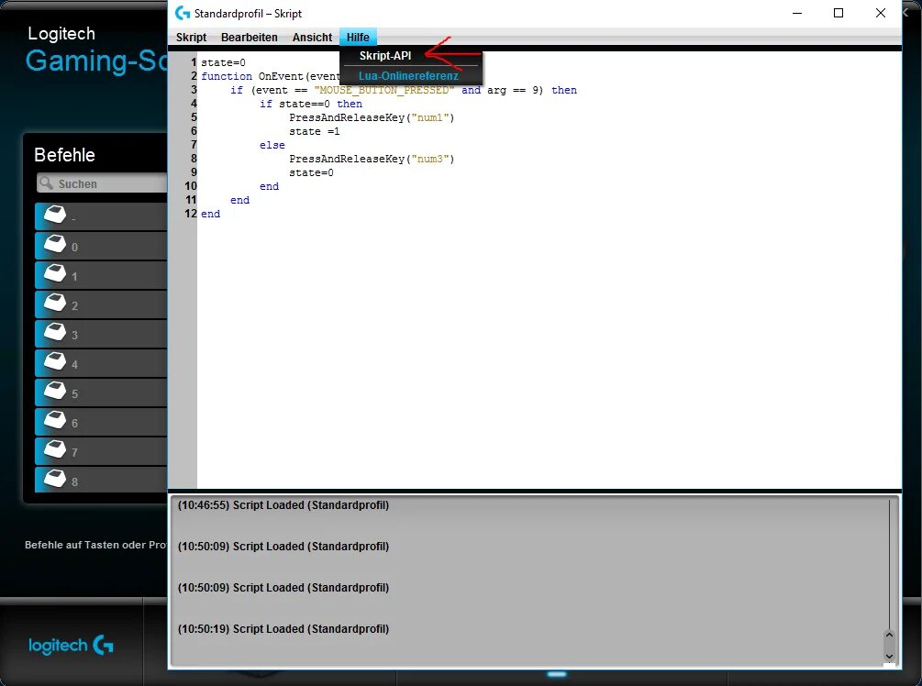Click the 'MOUSE_BUTTON_PRESSED' string in code
Viewport: 922px width, 686px height.
point(384,90)
